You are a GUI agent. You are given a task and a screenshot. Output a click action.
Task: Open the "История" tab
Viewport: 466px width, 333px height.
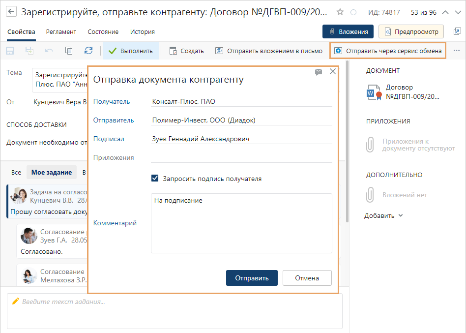[142, 31]
